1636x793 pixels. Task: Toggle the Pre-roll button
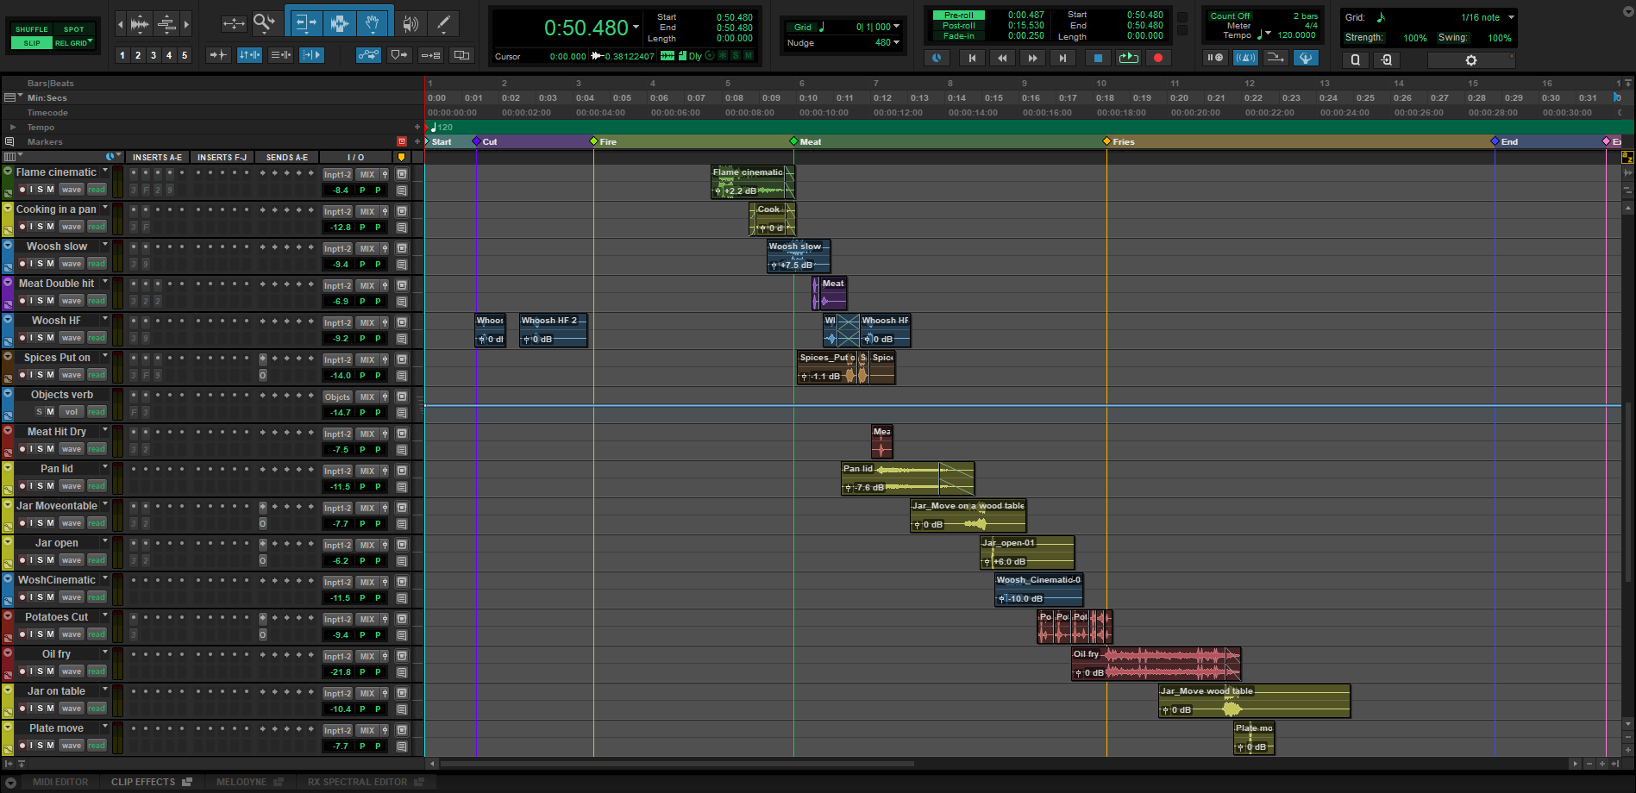click(x=958, y=16)
